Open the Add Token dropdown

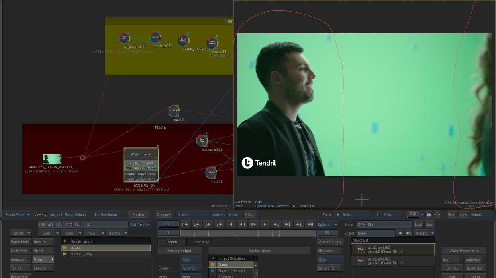[x=140, y=224]
